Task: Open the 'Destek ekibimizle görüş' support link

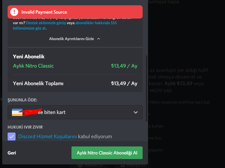Action: [x=45, y=23]
